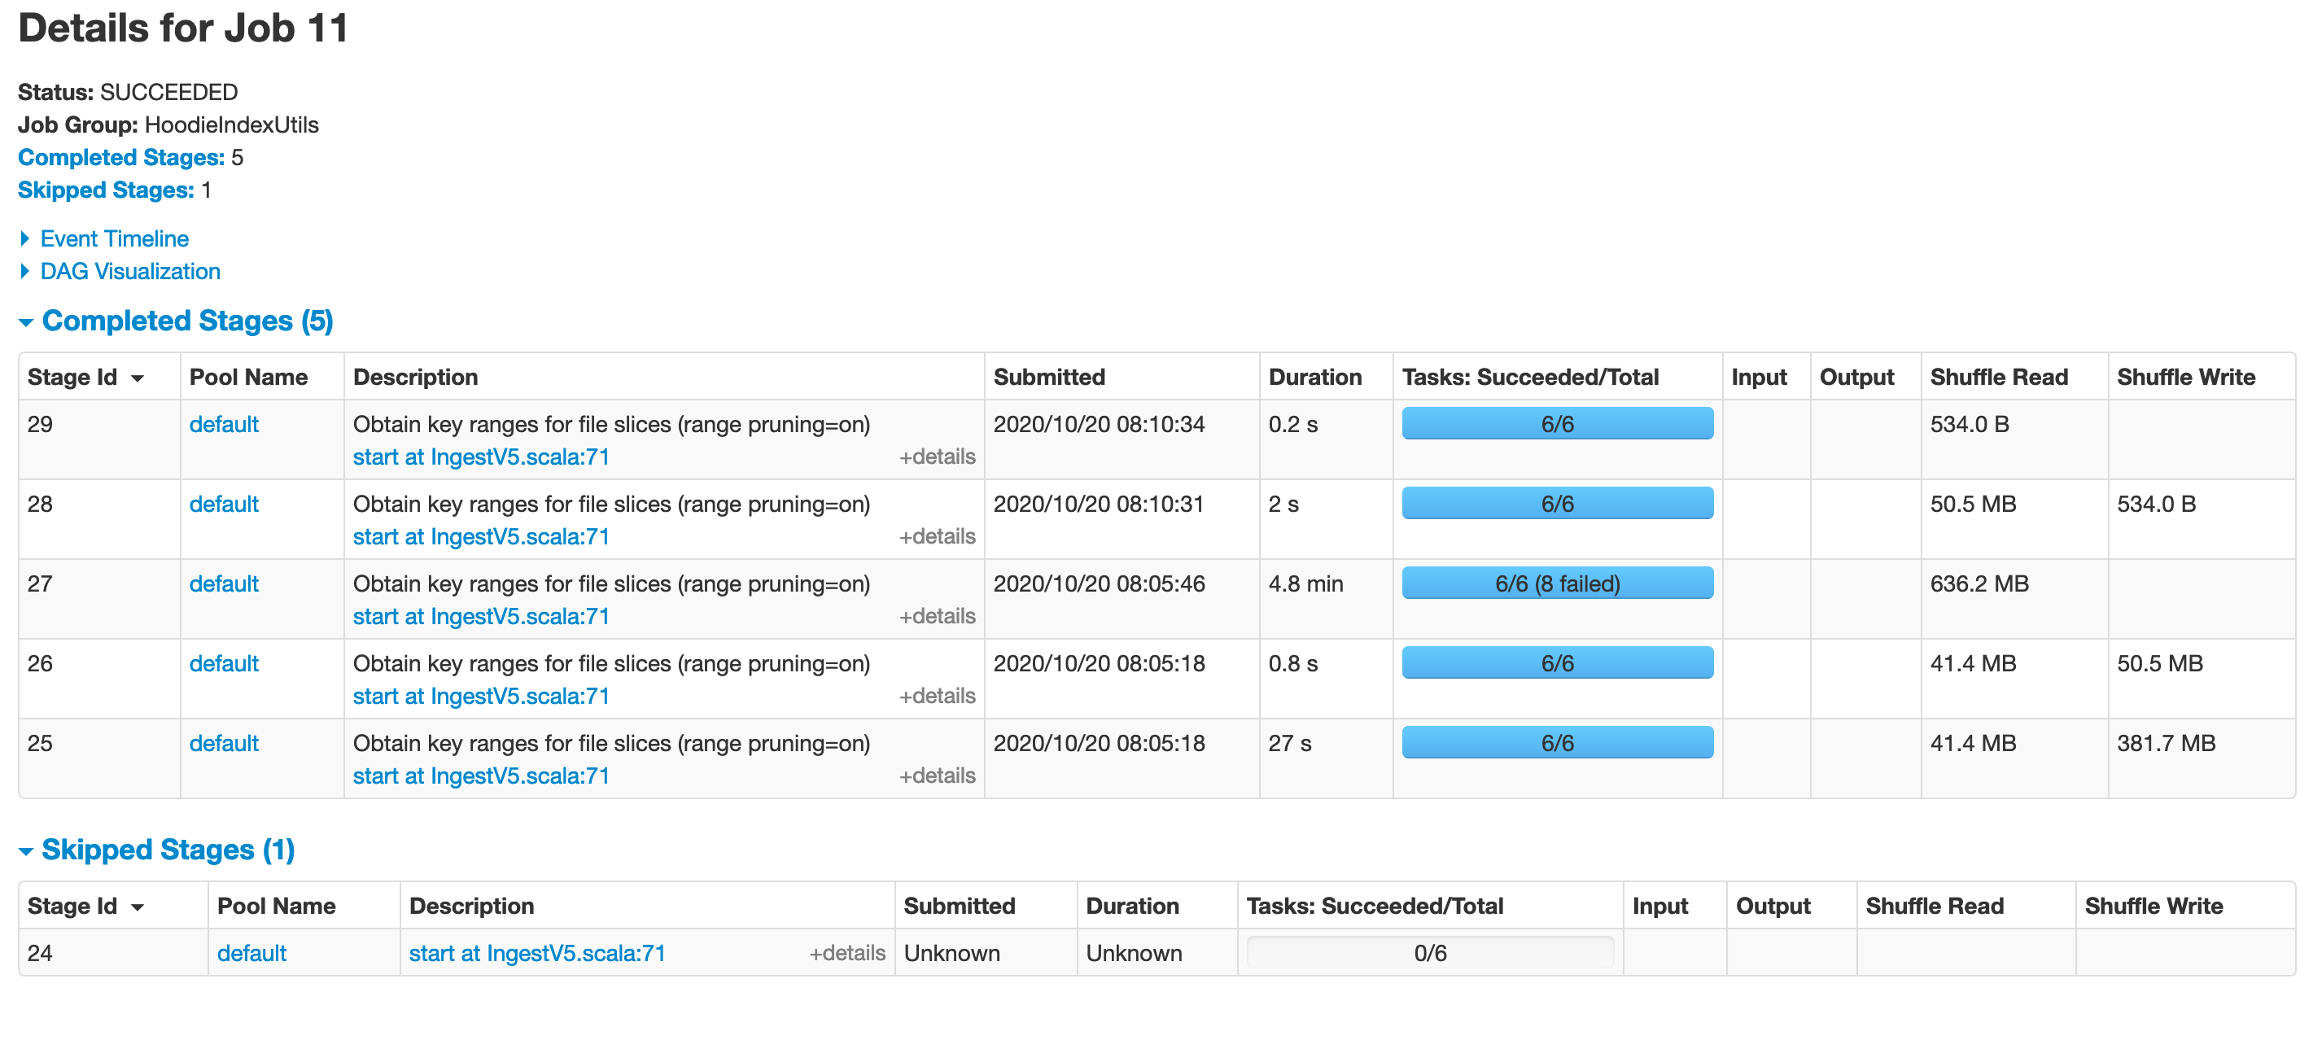Viewport: 2300px width, 1040px height.
Task: Show +details for skipped stage 24
Action: (846, 952)
